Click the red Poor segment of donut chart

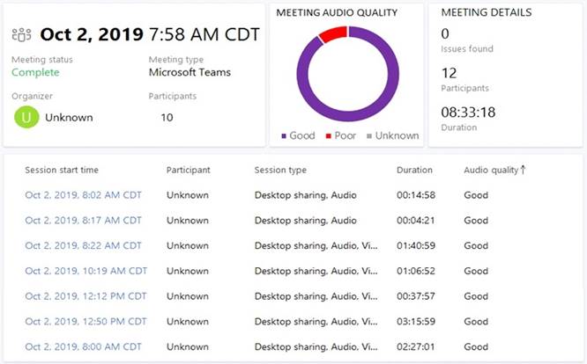(x=333, y=33)
